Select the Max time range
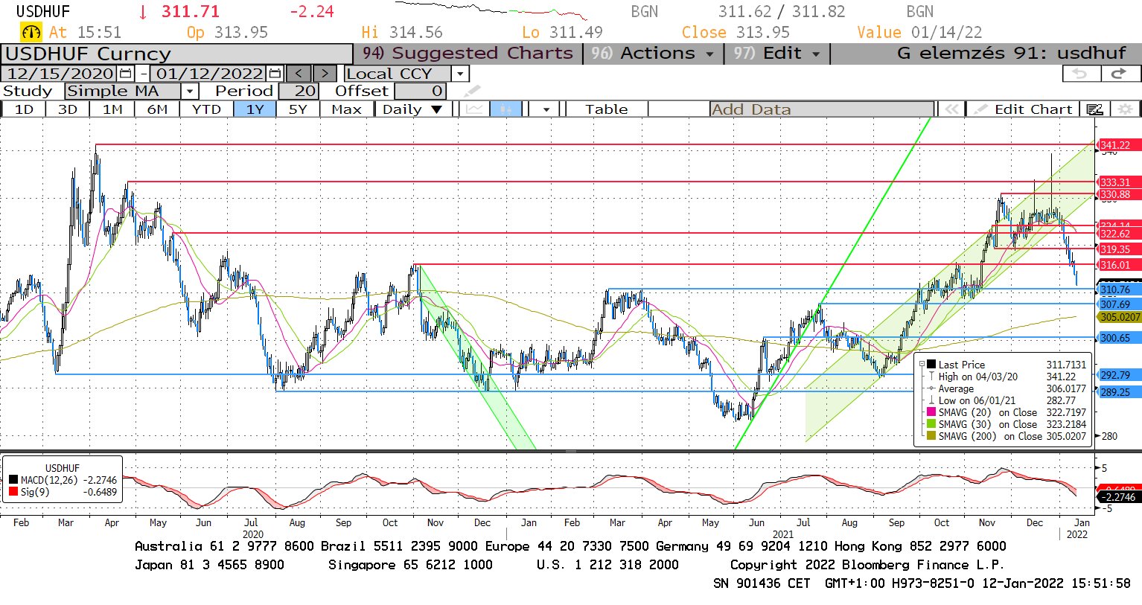Screen dimensions: 1142x605 click(346, 109)
